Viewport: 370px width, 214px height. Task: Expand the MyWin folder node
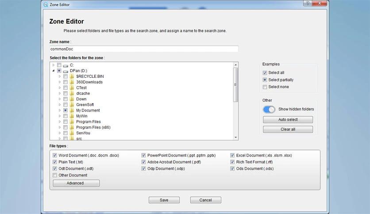point(60,116)
